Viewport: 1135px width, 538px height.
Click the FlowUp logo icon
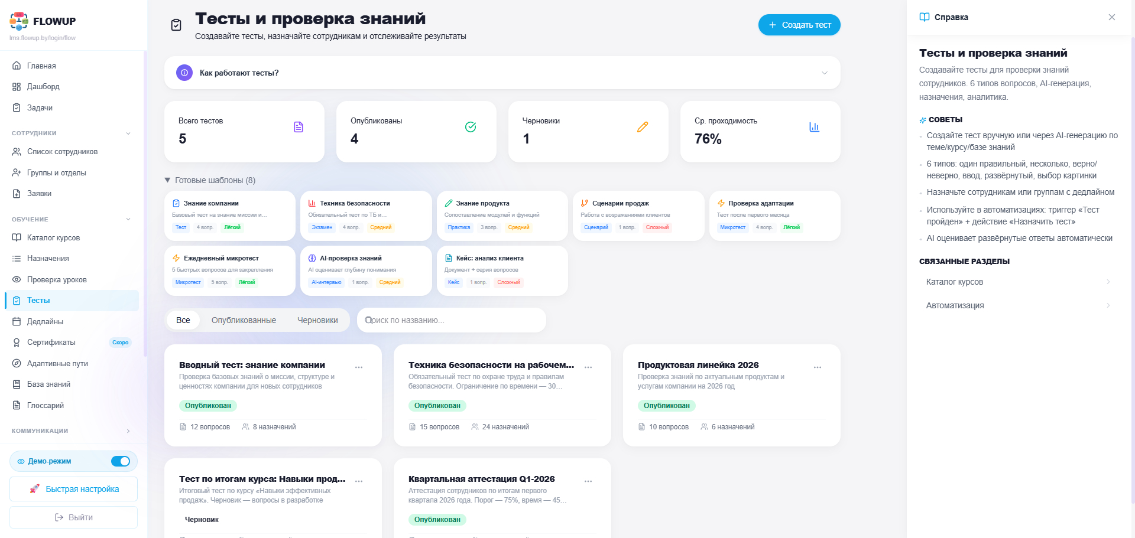pos(19,21)
